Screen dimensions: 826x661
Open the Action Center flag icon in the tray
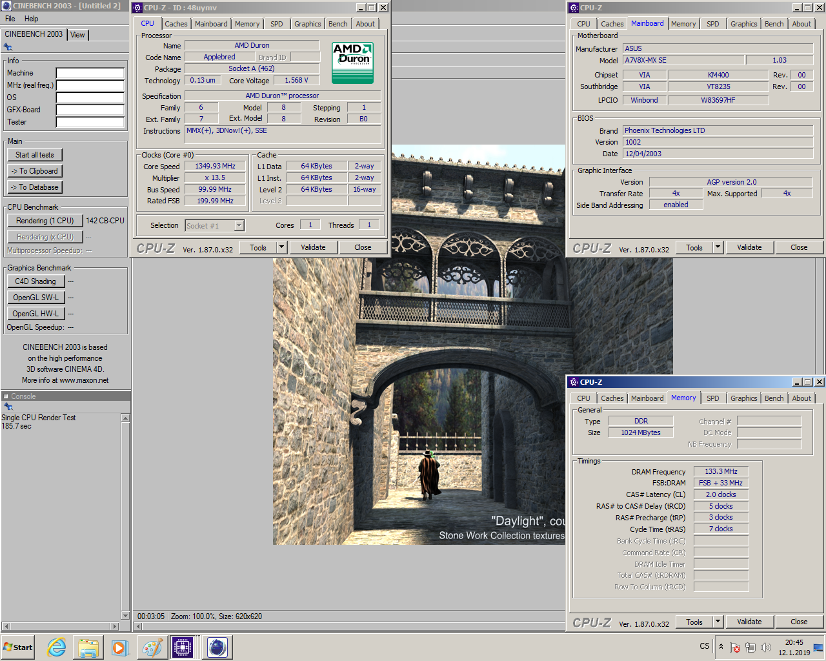(x=734, y=647)
